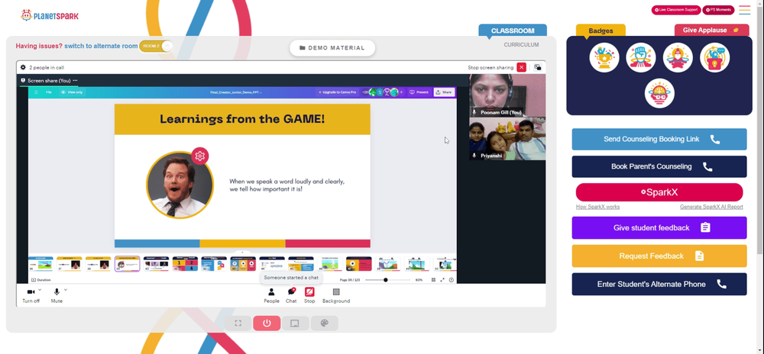
Task: Open the hamburger menu at top right
Action: coord(744,10)
